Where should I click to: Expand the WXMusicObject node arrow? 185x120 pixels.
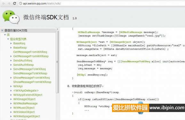coord(11,108)
